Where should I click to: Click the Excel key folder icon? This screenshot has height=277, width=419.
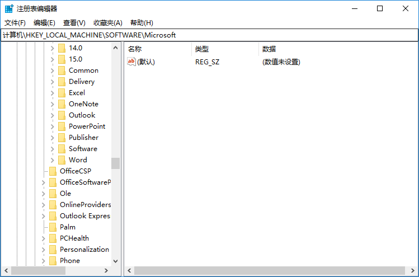(x=62, y=93)
